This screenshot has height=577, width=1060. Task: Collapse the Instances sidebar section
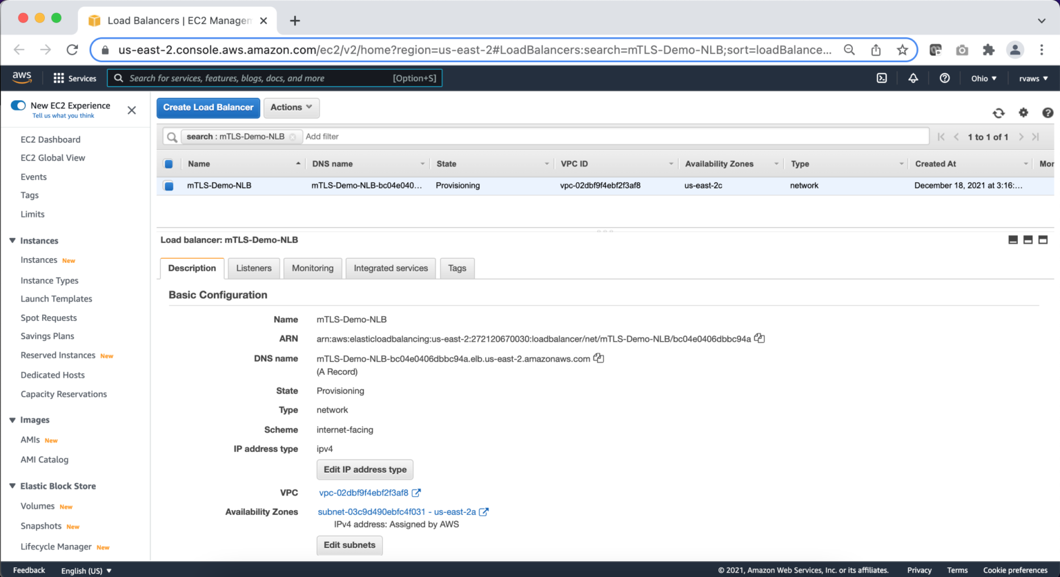(x=12, y=241)
